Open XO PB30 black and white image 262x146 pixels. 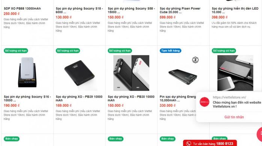(x=131, y=73)
